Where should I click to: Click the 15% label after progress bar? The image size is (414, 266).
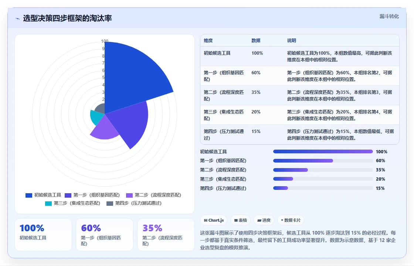(380, 188)
